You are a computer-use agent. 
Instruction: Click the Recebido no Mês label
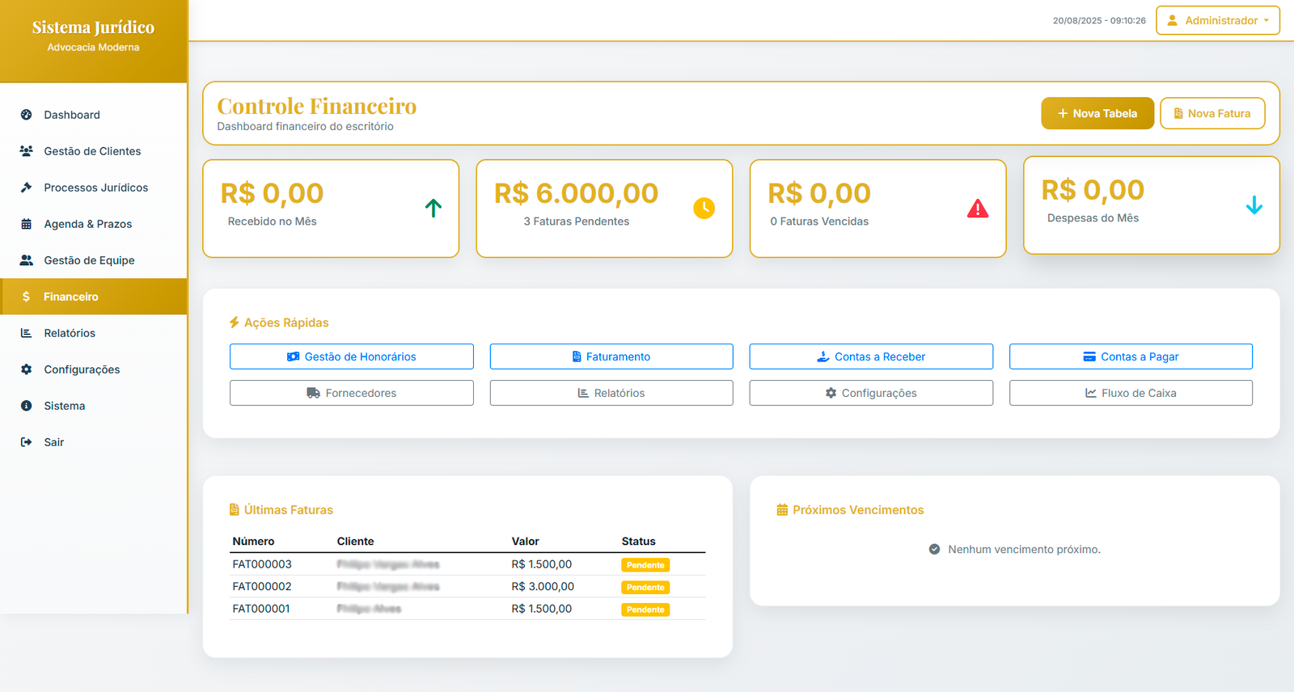click(x=272, y=222)
